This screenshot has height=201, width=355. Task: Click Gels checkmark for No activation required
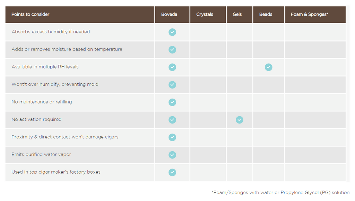(240, 120)
